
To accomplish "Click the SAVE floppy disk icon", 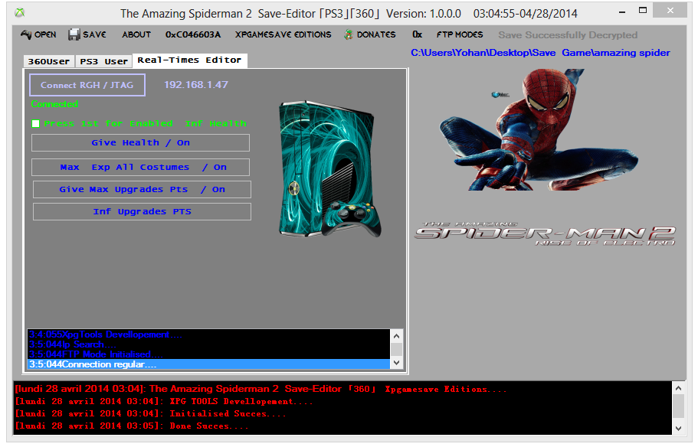I will tap(74, 35).
